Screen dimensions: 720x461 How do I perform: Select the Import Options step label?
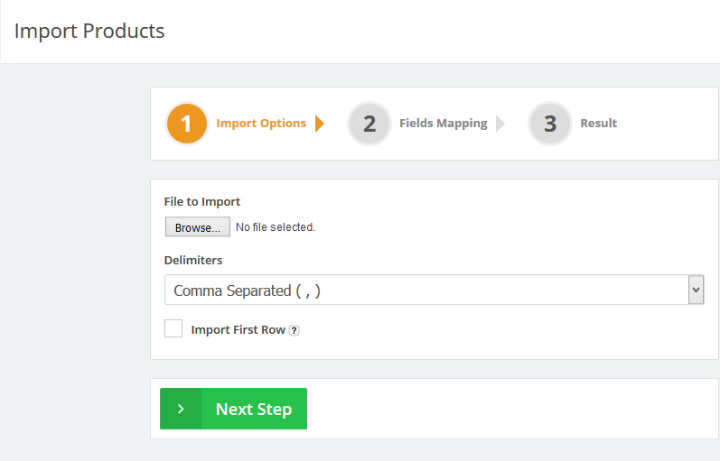click(x=261, y=124)
